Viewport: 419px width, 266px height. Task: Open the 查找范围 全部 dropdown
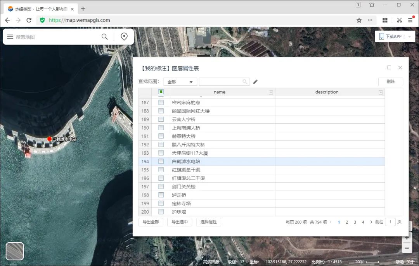tap(180, 81)
